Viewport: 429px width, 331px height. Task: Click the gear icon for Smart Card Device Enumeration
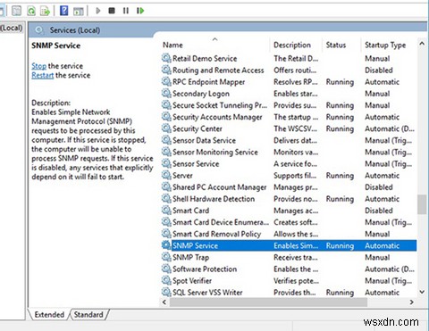click(166, 222)
